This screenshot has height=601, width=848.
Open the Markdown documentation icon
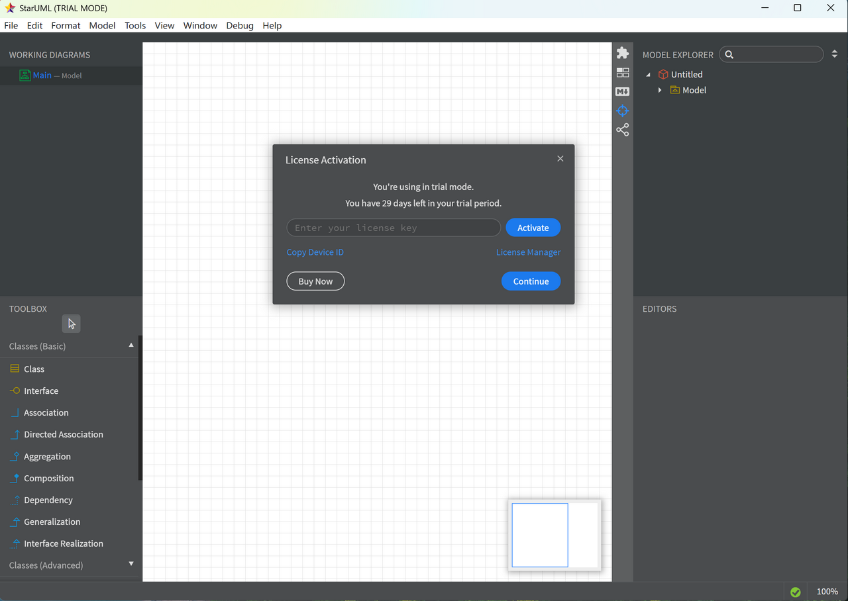pyautogui.click(x=622, y=92)
